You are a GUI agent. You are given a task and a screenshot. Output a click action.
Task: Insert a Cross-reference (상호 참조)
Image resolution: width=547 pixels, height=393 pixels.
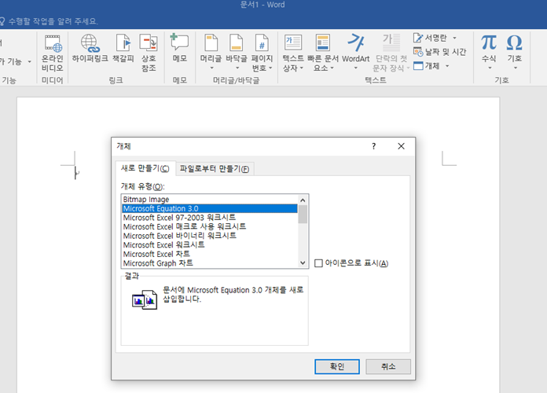click(x=149, y=53)
